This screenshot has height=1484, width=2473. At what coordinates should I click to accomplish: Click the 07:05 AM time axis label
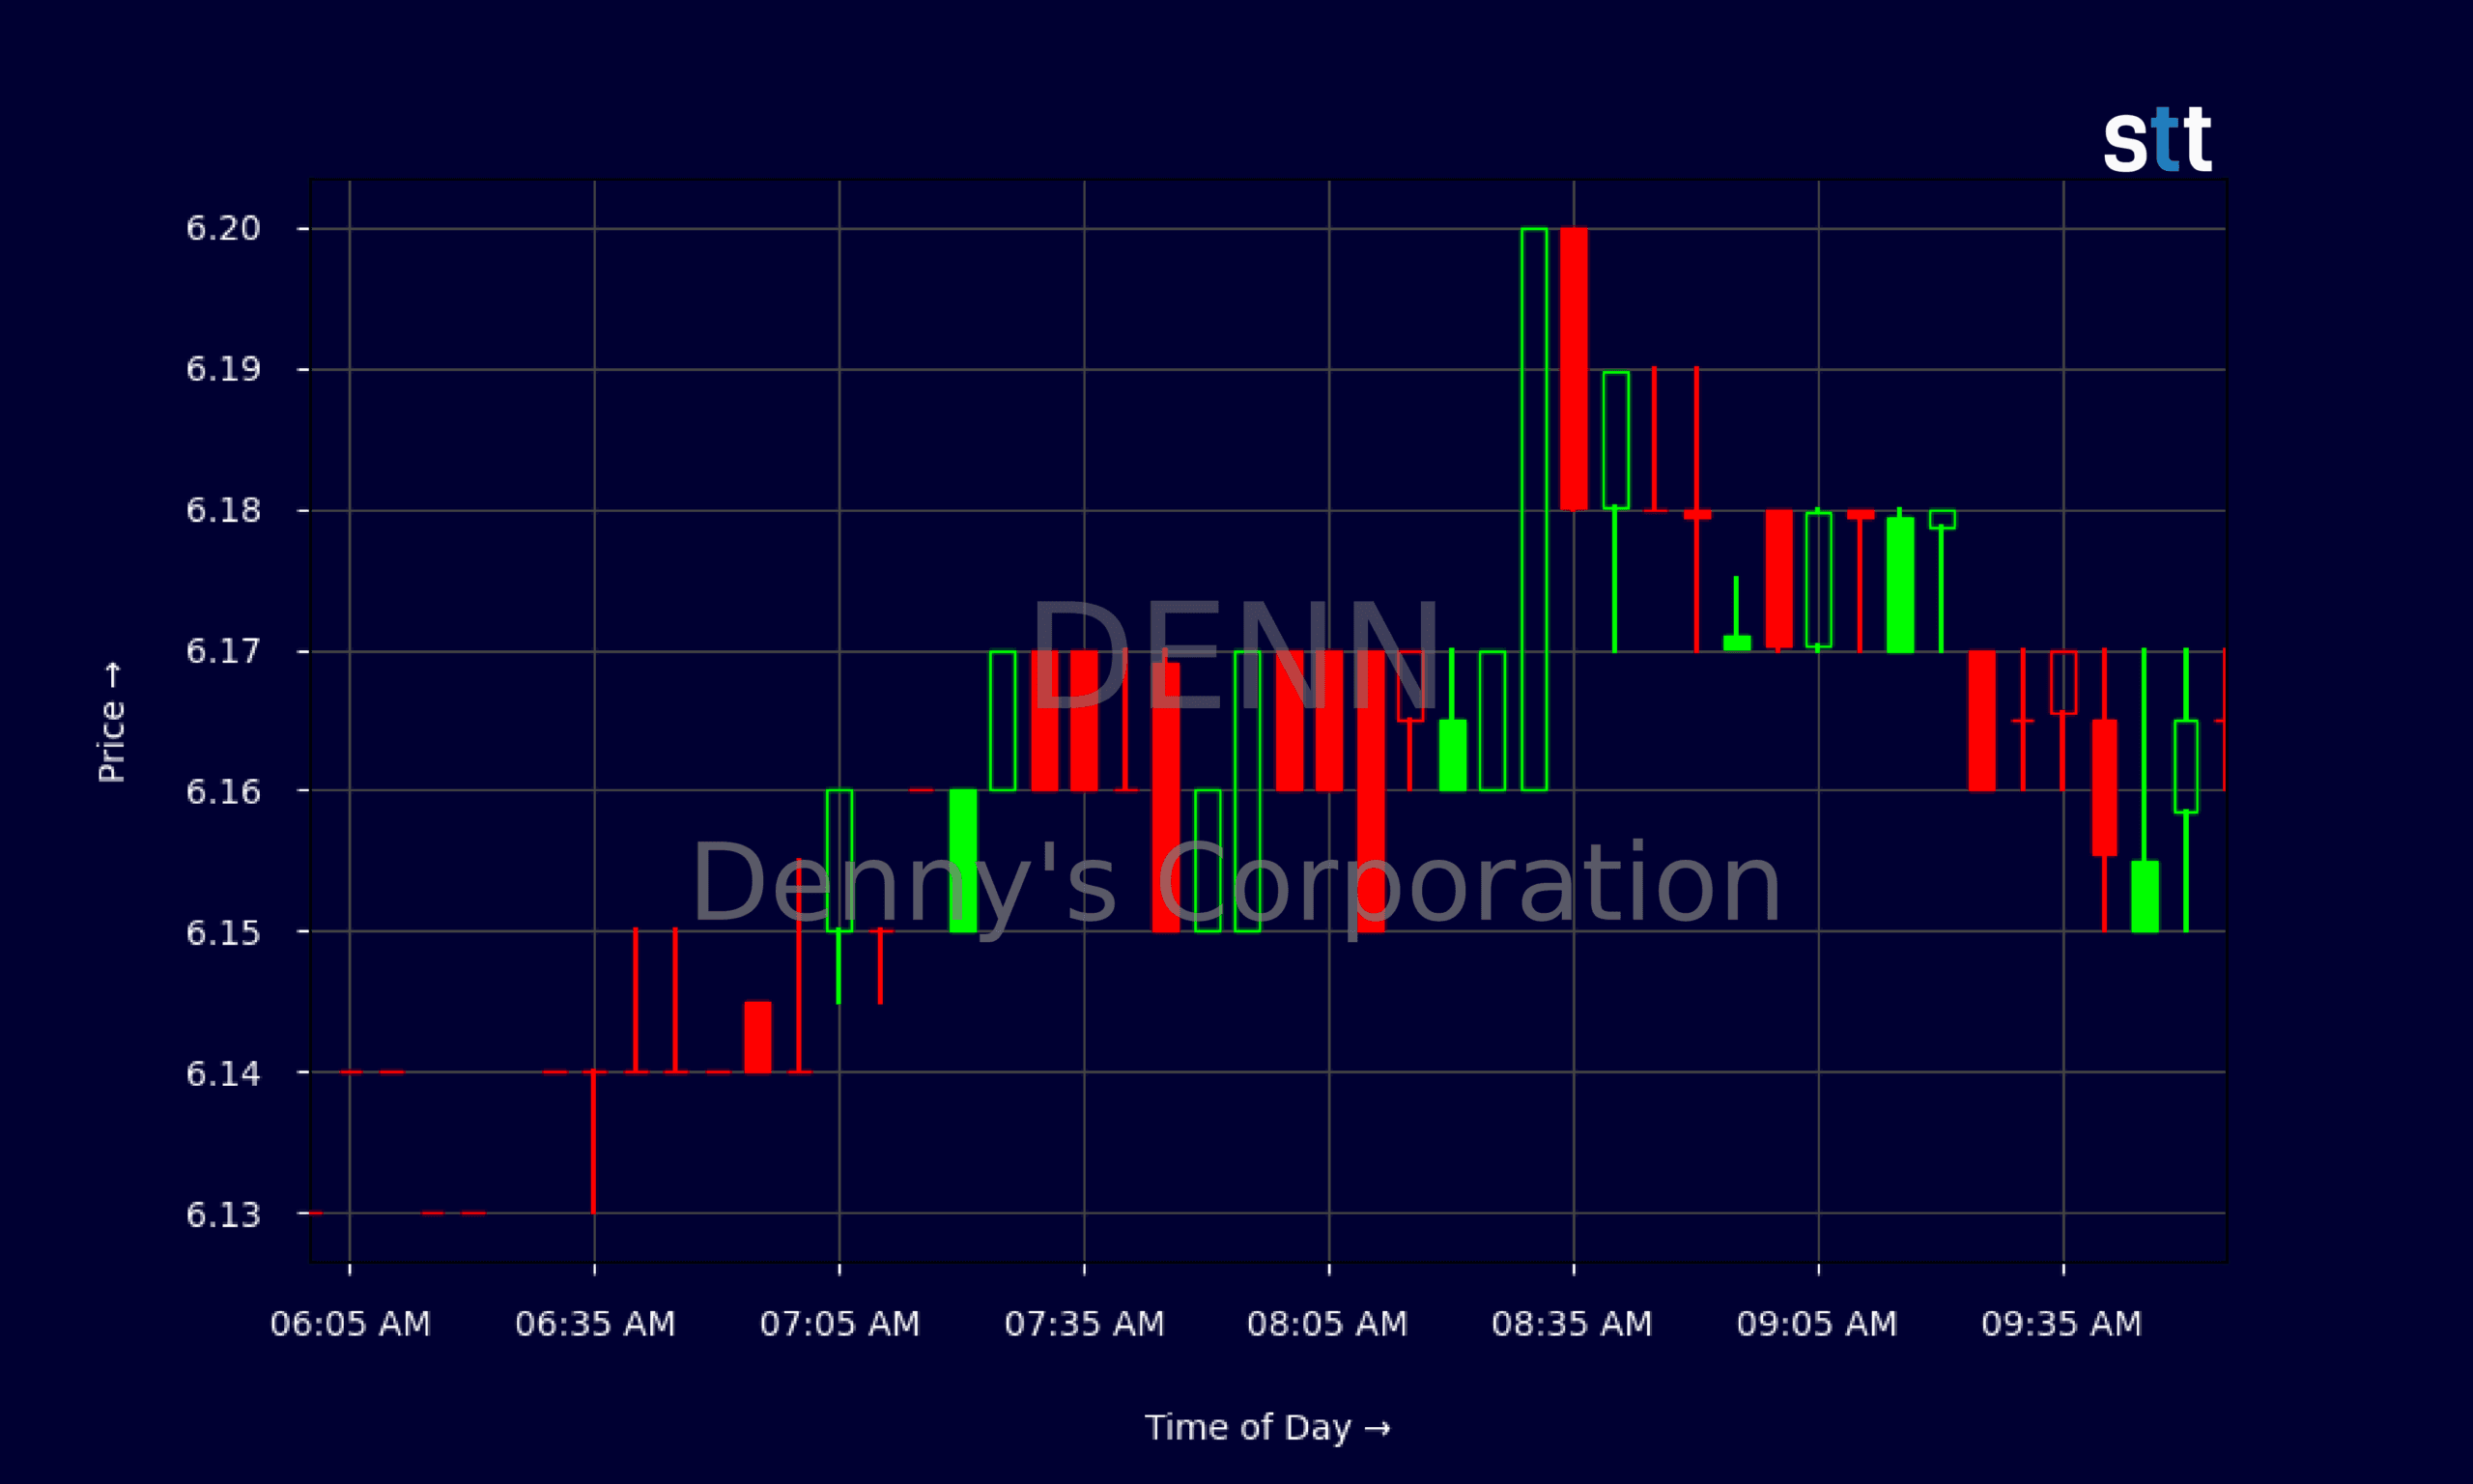(x=839, y=1324)
